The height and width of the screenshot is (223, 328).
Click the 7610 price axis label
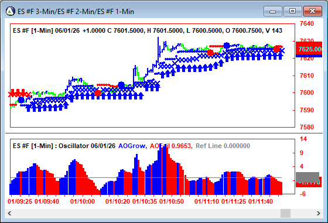307,76
